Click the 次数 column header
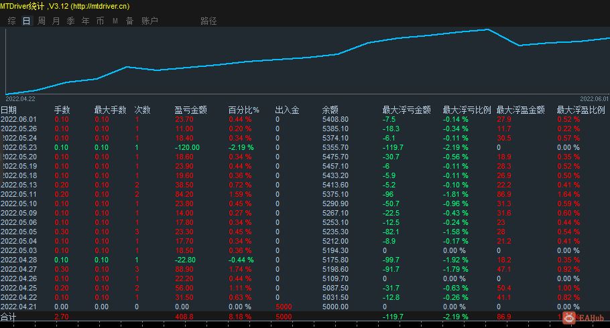Image resolution: width=610 pixels, height=328 pixels. pos(142,110)
